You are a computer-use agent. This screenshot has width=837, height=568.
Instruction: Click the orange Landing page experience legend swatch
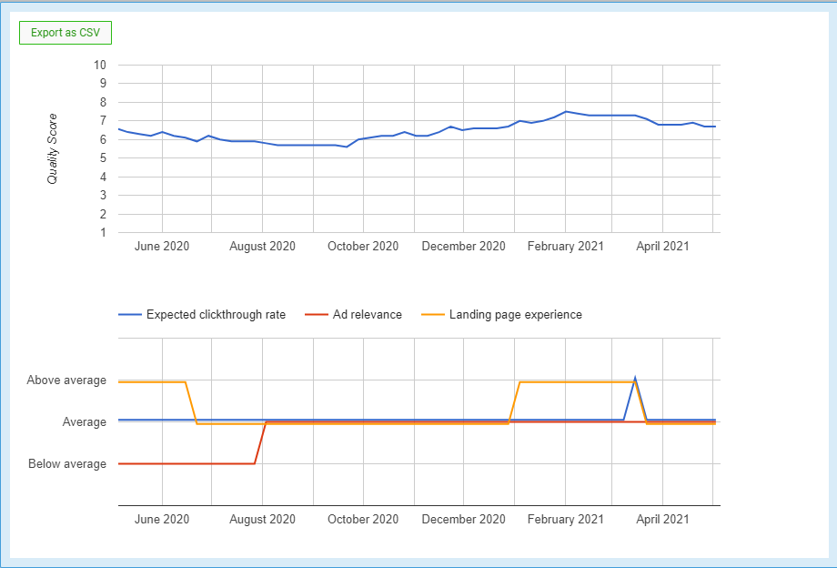[432, 315]
